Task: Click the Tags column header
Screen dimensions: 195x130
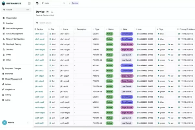Action: coord(161,29)
